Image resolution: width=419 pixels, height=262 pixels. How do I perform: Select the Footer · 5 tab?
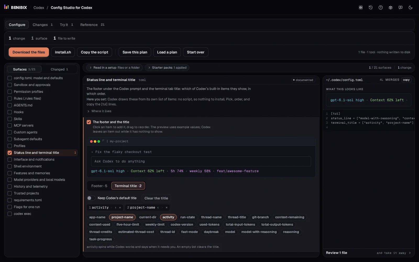coord(99,186)
